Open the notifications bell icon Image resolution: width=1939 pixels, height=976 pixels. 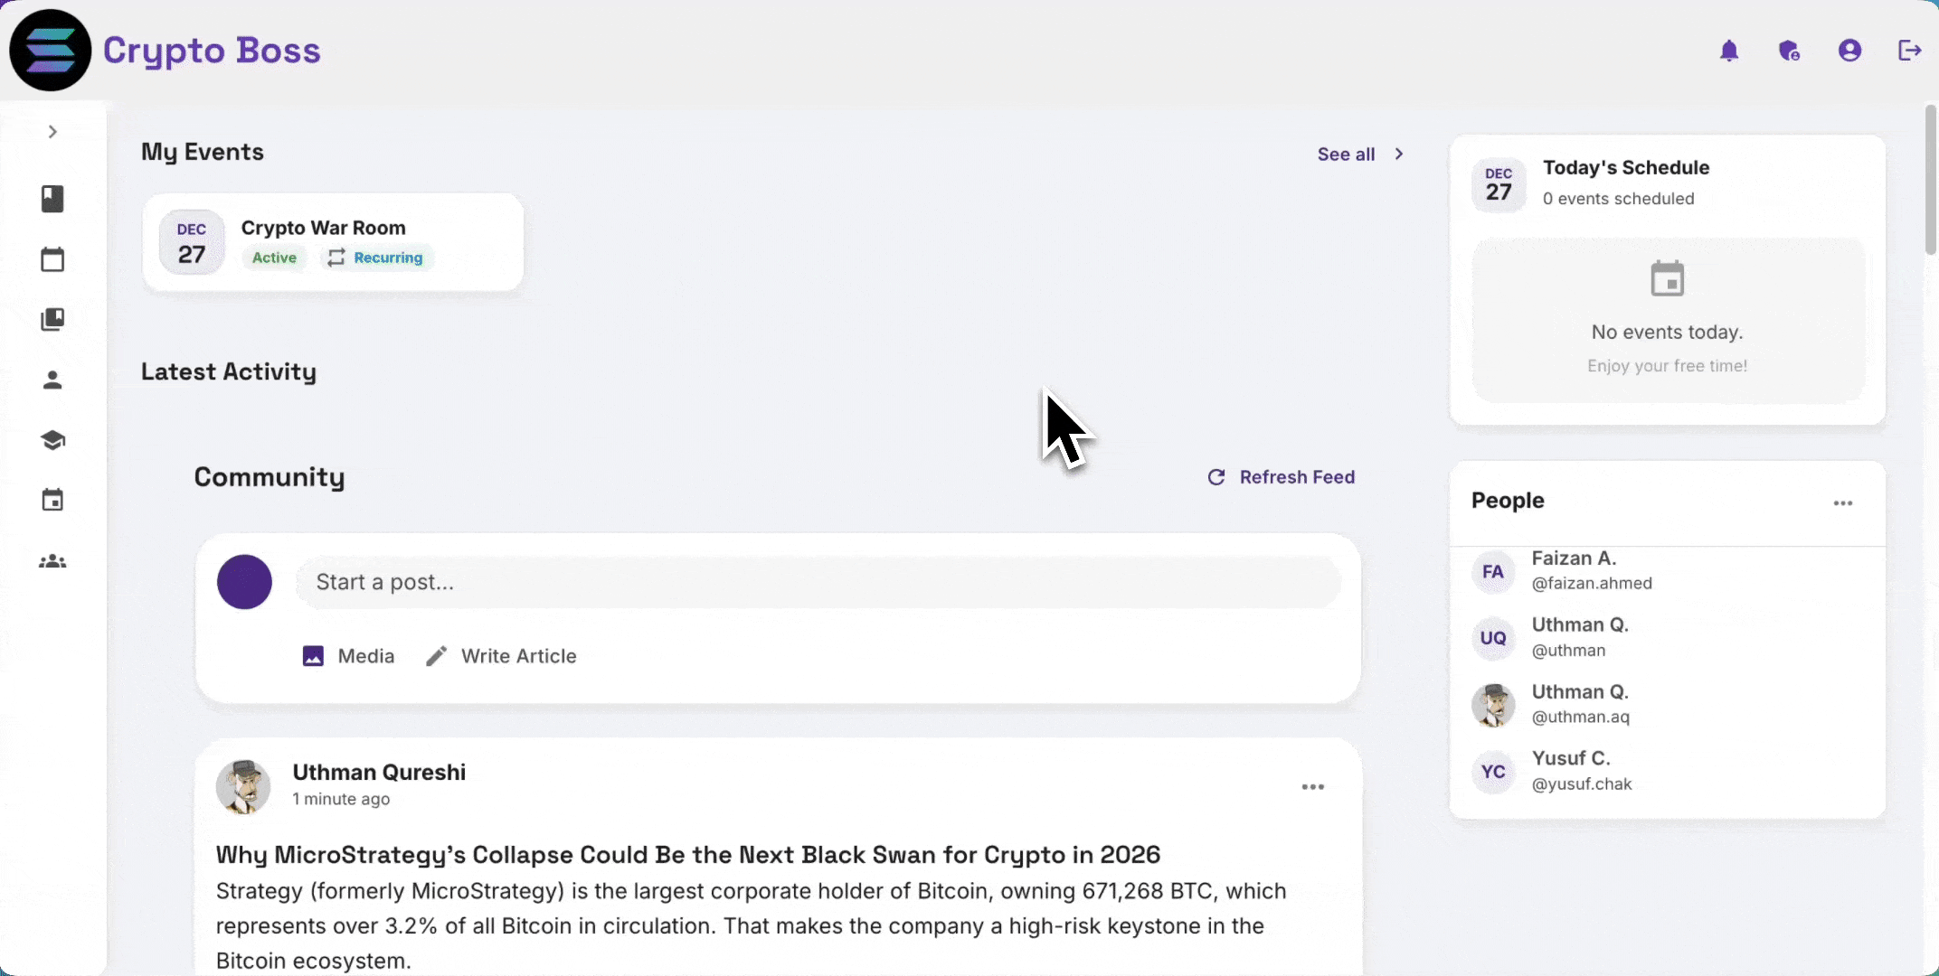1728,51
